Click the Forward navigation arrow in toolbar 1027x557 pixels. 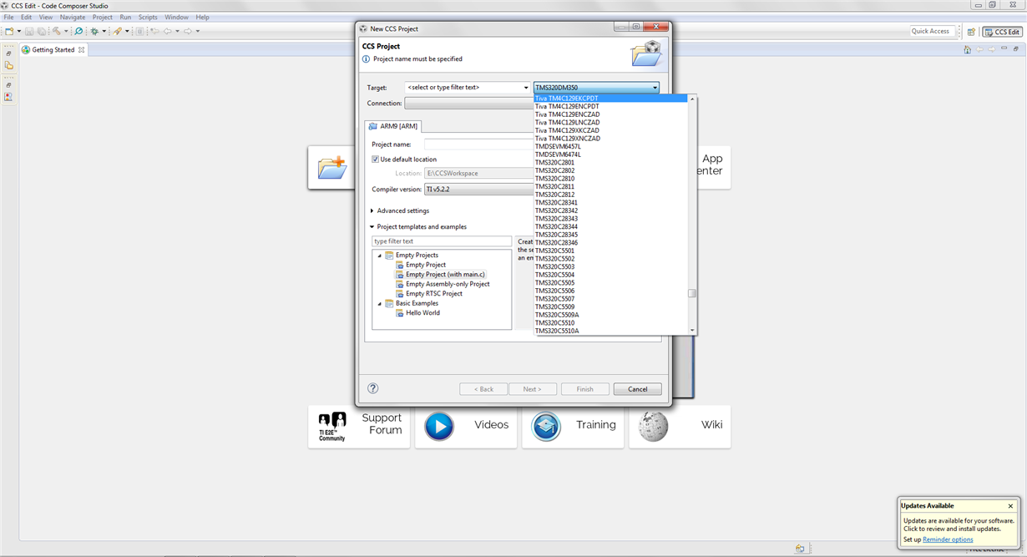click(188, 31)
